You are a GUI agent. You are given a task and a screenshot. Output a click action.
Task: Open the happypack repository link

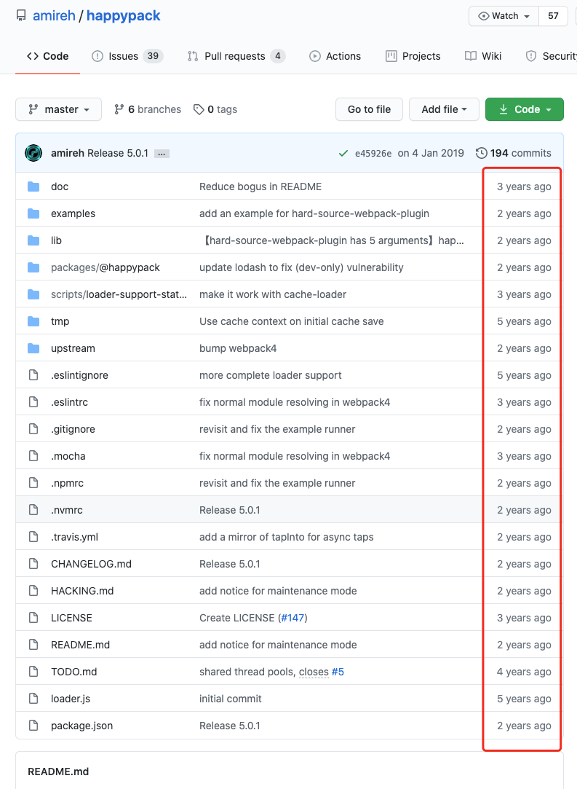[x=124, y=15]
